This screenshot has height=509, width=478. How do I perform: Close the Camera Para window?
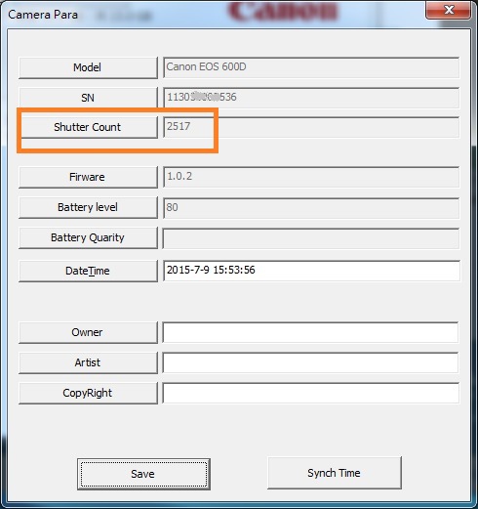(449, 10)
